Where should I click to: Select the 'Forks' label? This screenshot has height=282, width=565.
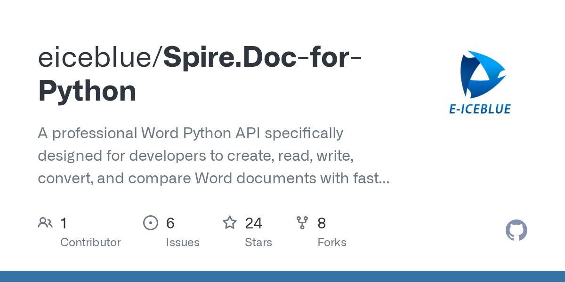click(332, 243)
